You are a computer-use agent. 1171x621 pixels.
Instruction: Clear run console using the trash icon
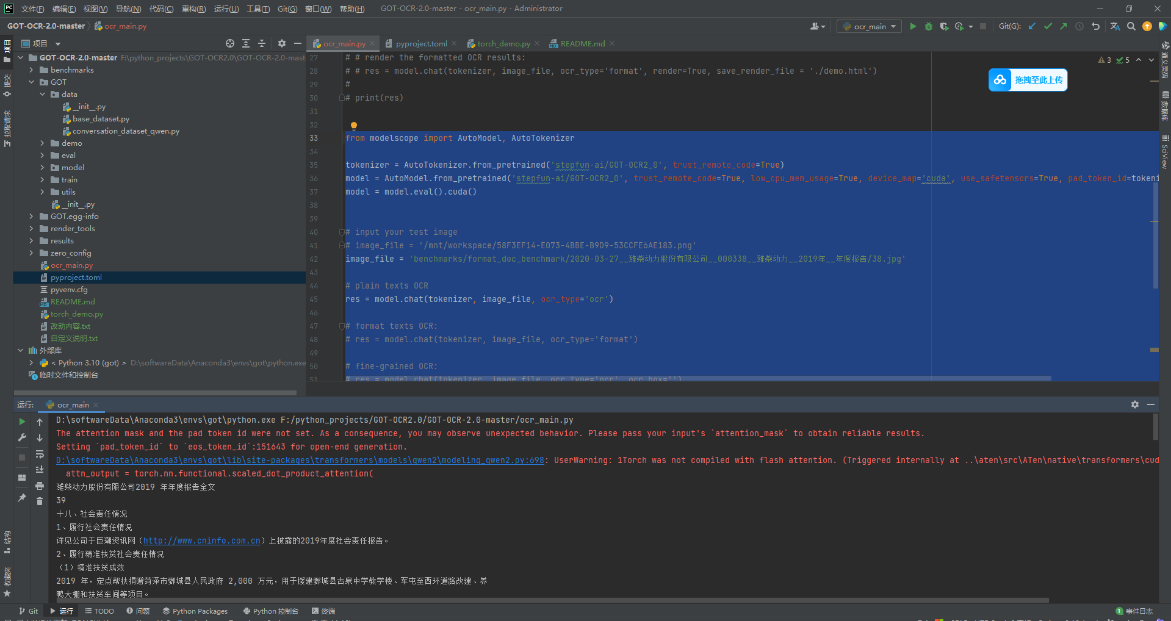pyautogui.click(x=40, y=501)
